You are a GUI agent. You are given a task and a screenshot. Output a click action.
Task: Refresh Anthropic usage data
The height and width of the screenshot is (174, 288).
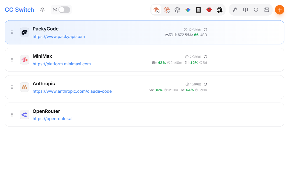[x=205, y=84]
